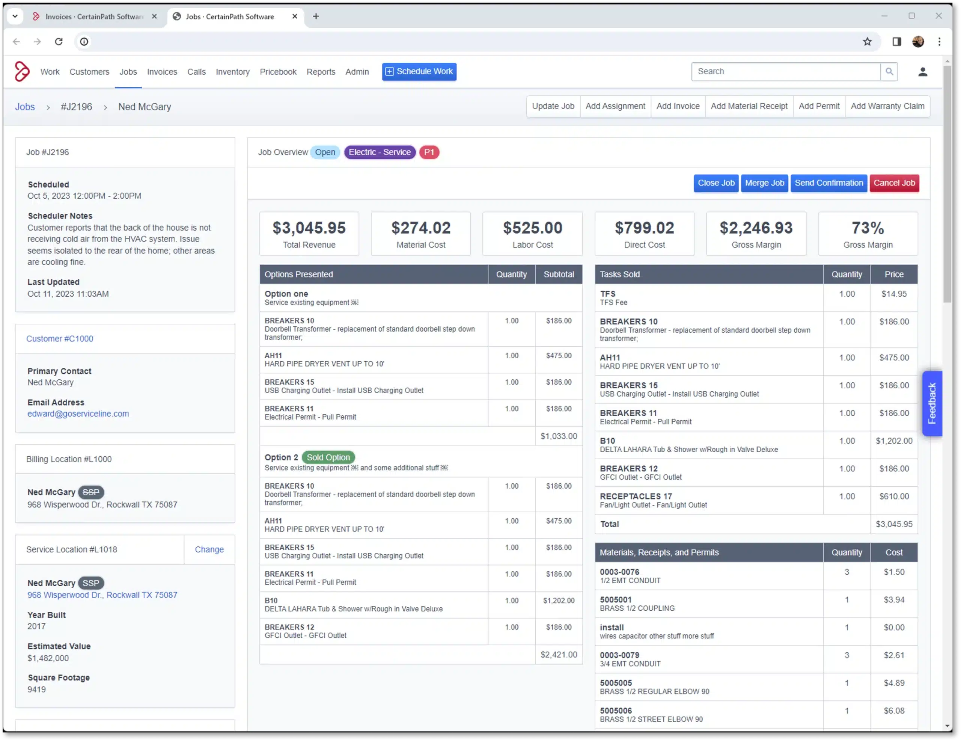This screenshot has width=961, height=741.
Task: Click the red Cancel Job button
Action: point(894,183)
